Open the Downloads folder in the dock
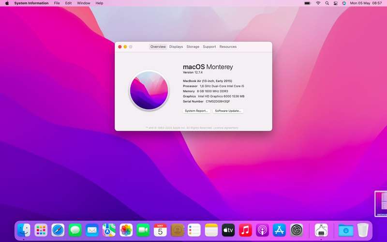The height and width of the screenshot is (242, 387). click(x=346, y=230)
